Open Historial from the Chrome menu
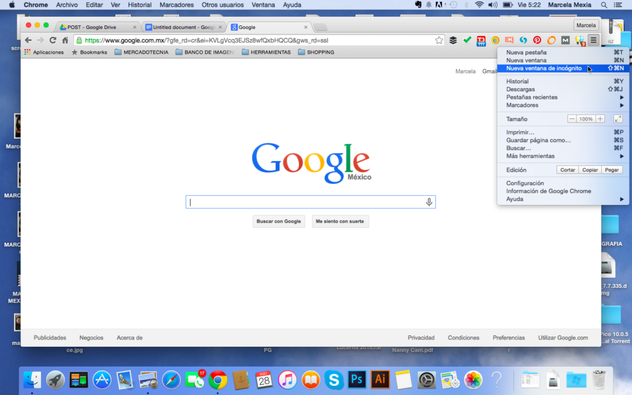 (x=563, y=81)
